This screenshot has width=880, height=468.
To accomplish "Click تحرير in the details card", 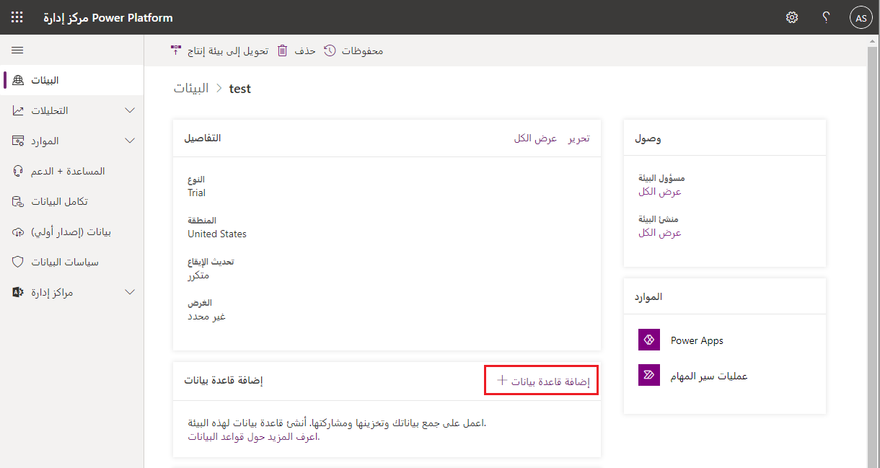I will (578, 138).
